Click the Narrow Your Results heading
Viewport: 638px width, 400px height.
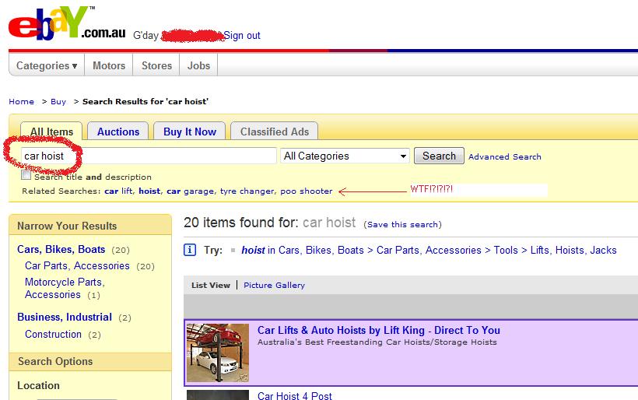pyautogui.click(x=67, y=226)
